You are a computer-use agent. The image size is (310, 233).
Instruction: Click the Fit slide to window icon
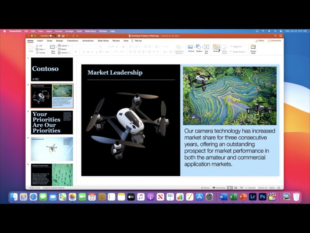pyautogui.click(x=279, y=188)
